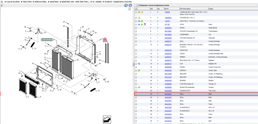The width and height of the screenshot is (258, 124).
Task: Click the plus icon on the WASHER row
Action: pos(136,18)
